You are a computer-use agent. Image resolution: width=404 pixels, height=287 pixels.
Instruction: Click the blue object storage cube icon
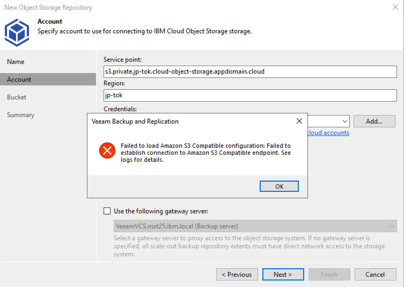17,33
